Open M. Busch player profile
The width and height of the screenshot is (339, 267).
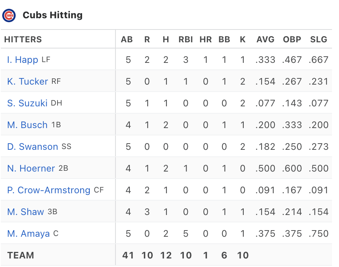tap(27, 125)
